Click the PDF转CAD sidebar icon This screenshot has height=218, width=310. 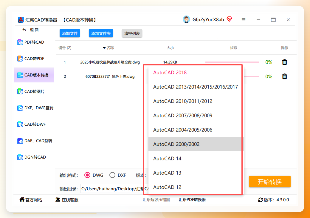pyautogui.click(x=20, y=42)
